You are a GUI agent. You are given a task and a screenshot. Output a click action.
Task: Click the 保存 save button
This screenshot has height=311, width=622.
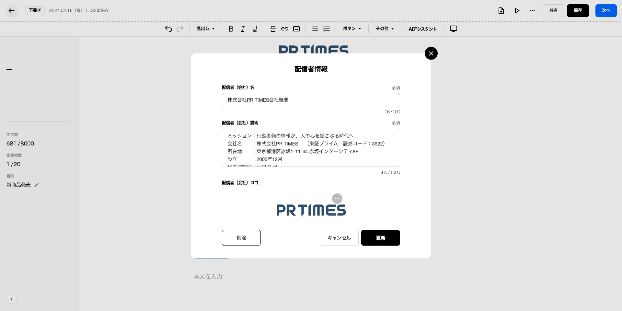point(578,11)
